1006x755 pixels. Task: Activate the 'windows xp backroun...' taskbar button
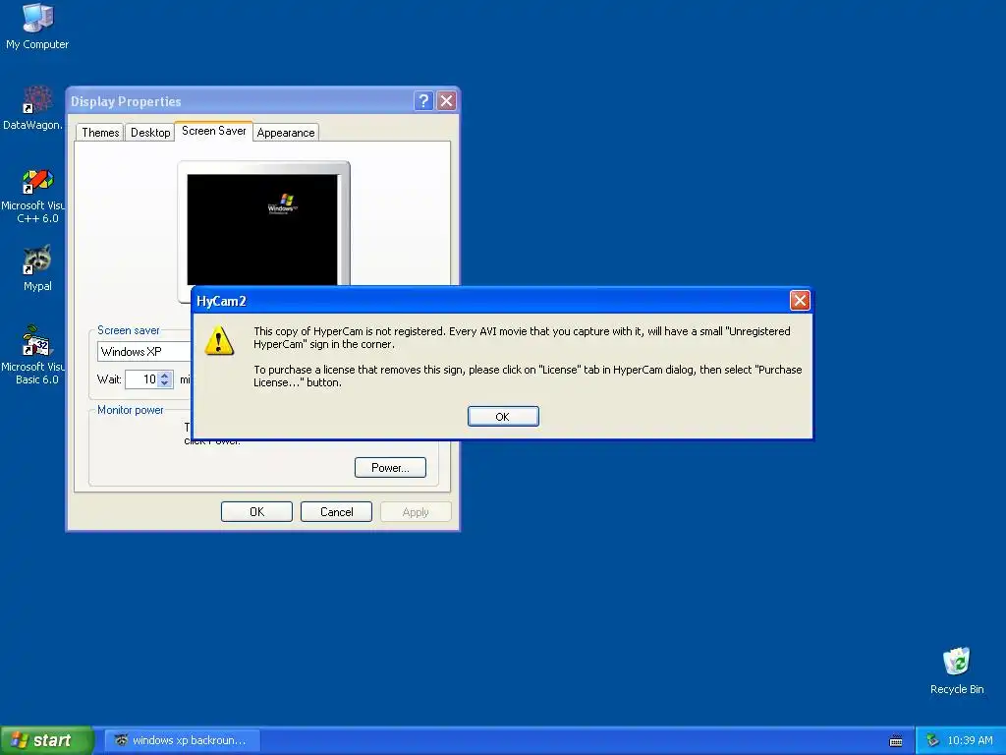182,740
